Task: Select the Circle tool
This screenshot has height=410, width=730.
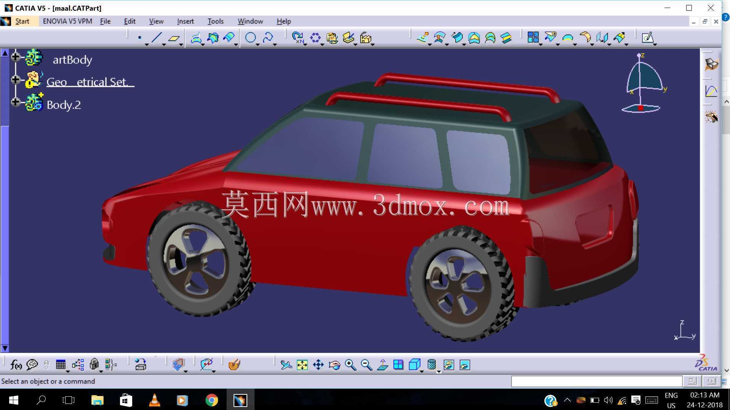Action: click(250, 38)
